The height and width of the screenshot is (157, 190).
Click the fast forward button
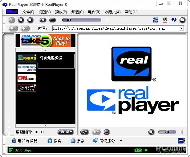click(x=52, y=20)
